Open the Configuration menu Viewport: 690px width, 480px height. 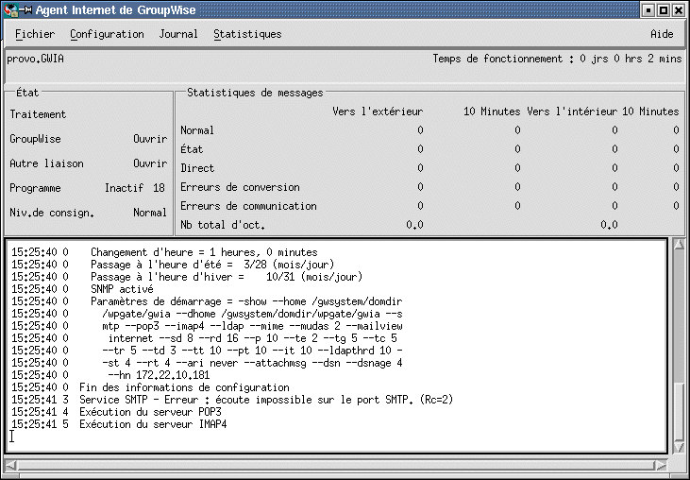(x=107, y=34)
